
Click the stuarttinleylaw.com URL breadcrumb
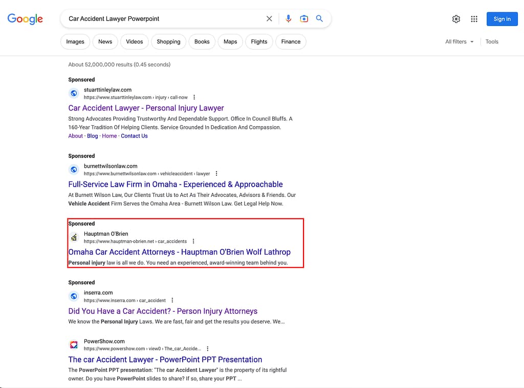136,98
